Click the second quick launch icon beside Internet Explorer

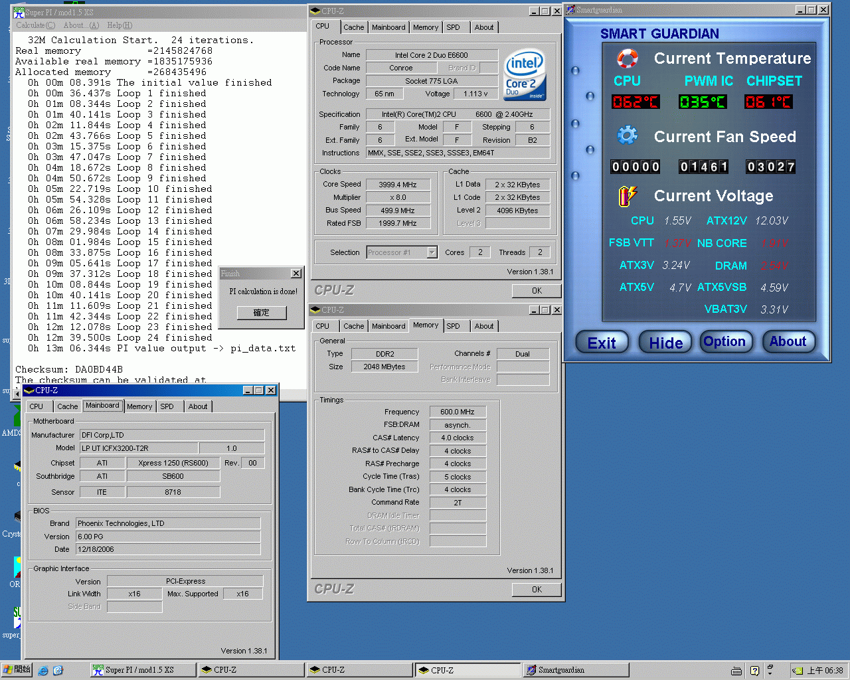pos(58,671)
